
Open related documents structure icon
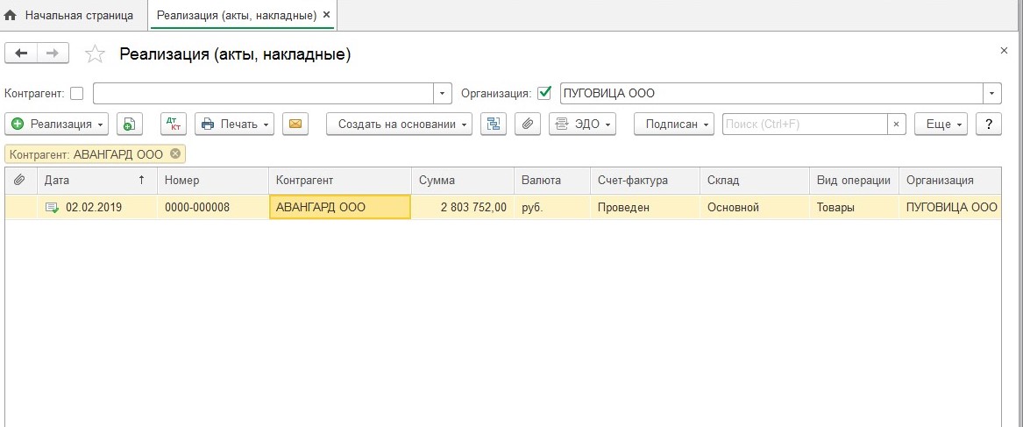click(494, 125)
